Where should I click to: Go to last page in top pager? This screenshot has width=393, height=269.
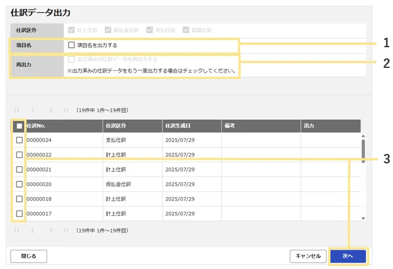click(66, 110)
